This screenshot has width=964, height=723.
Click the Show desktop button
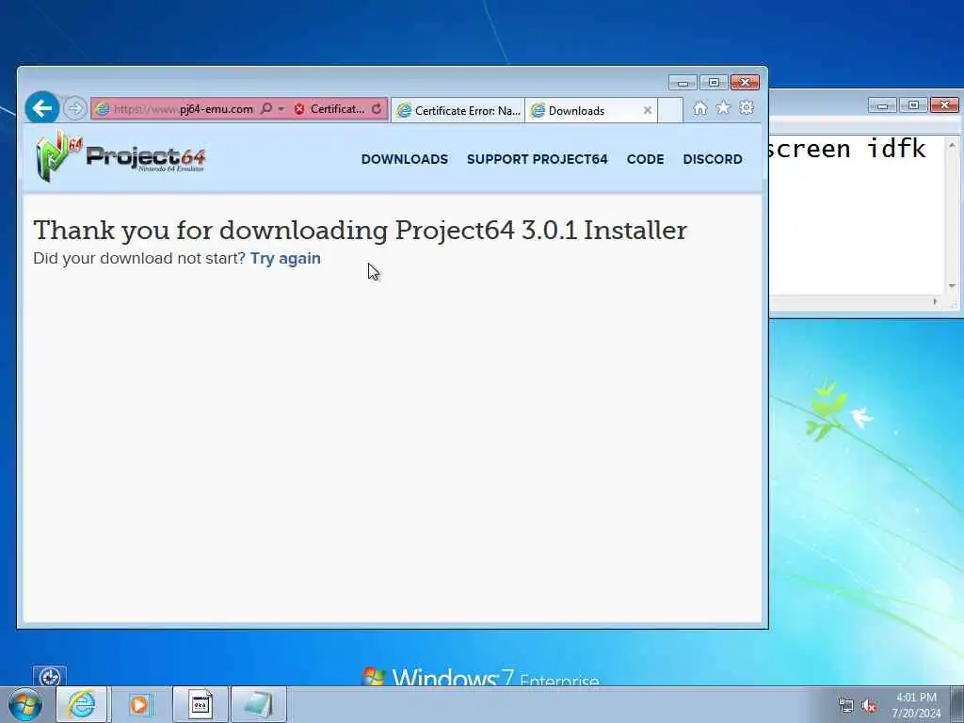[957, 704]
